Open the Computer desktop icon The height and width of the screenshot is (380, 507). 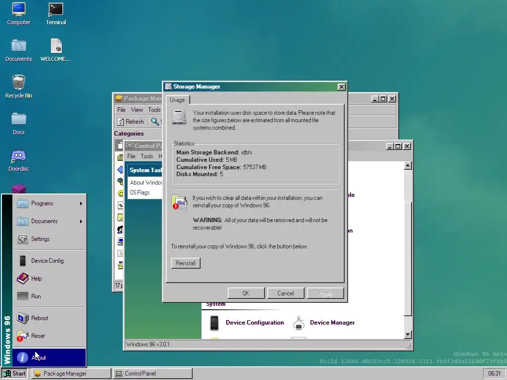[19, 13]
